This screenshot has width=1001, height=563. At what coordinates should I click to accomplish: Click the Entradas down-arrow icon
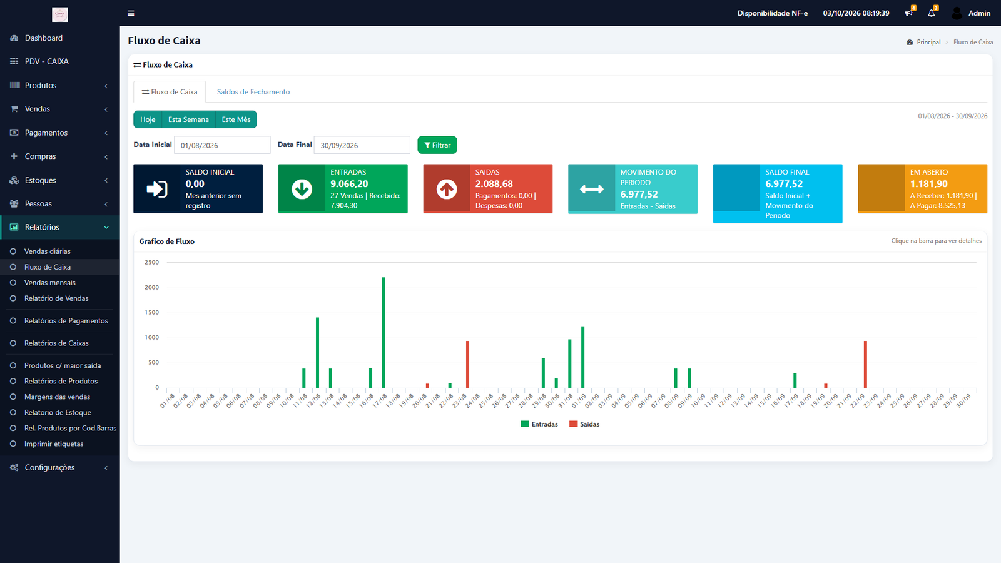pos(302,189)
